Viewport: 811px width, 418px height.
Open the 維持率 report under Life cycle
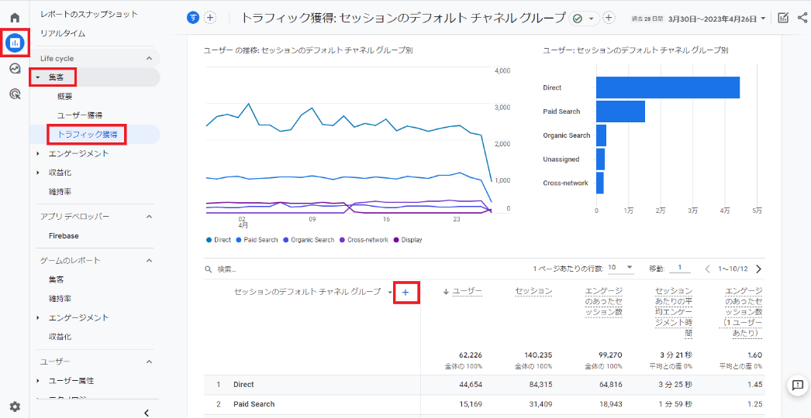pos(60,192)
